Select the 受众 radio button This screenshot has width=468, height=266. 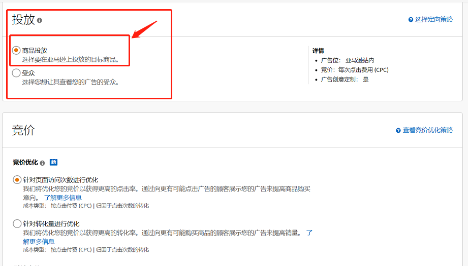point(16,73)
